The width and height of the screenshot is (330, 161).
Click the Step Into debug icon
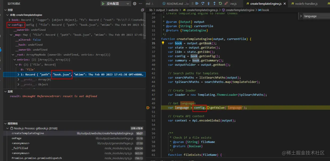209,3
